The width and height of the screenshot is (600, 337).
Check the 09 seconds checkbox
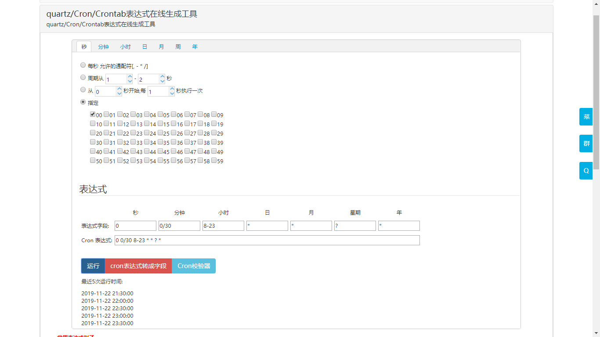click(214, 115)
